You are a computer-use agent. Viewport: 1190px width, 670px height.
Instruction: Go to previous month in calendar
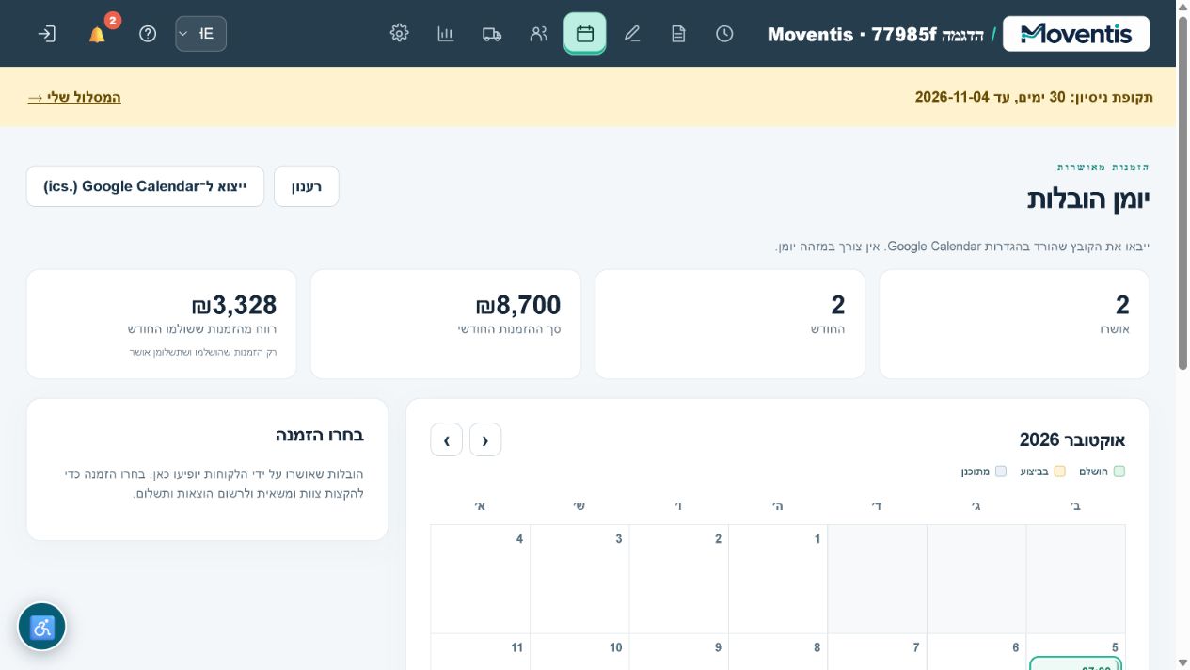(485, 439)
